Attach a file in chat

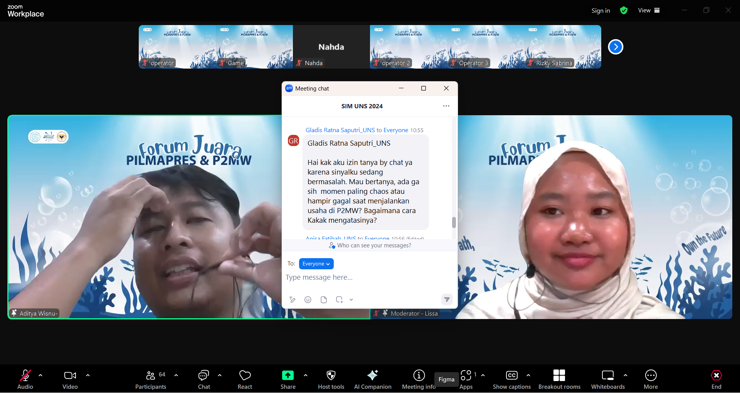pos(324,300)
